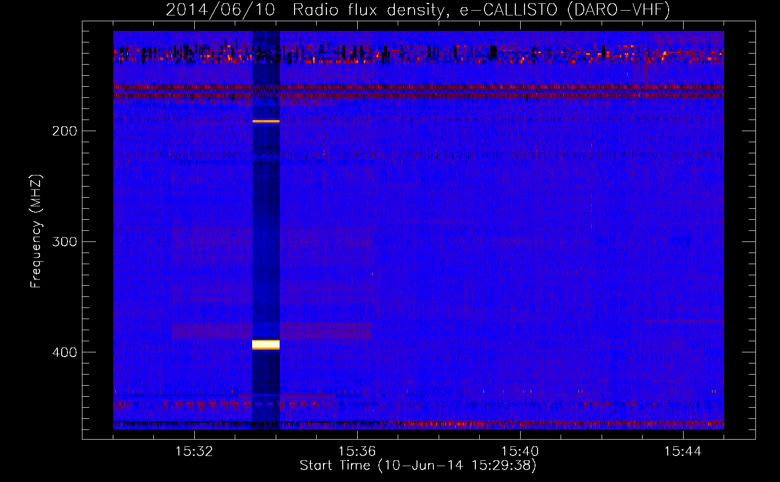This screenshot has height=482, width=780.
Task: Click the 15:40 time tick label
Action: pyautogui.click(x=520, y=452)
